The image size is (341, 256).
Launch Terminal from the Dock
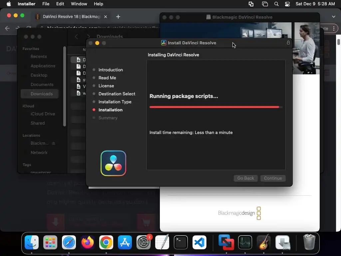point(181,242)
